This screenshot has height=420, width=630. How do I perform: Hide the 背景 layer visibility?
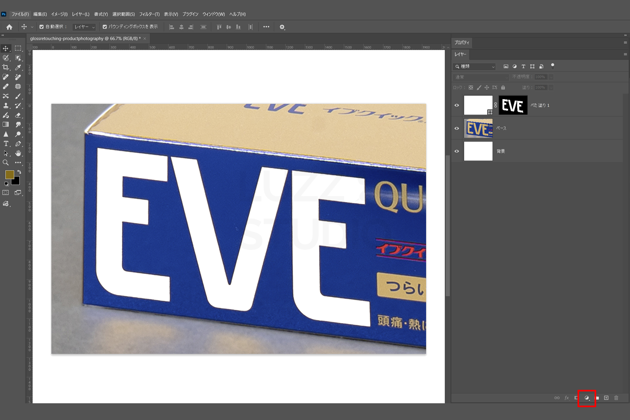tap(457, 151)
